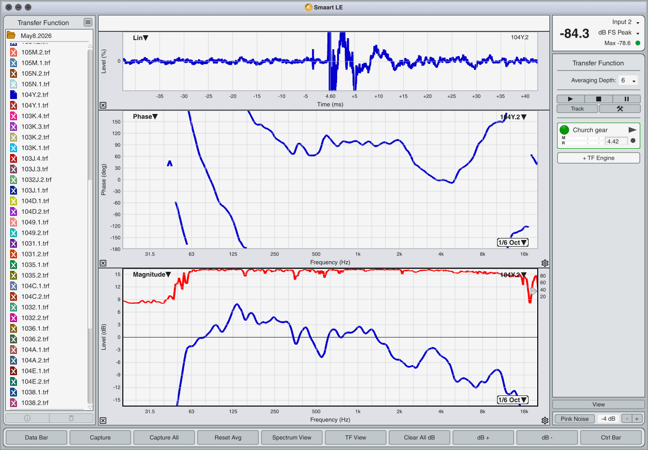The image size is (648, 450).
Task: Click the Church gear M level meter bar
Action: [585, 139]
